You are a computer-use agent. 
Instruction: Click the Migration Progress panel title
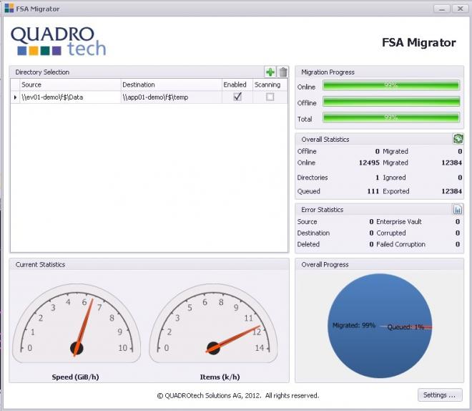[x=328, y=72]
